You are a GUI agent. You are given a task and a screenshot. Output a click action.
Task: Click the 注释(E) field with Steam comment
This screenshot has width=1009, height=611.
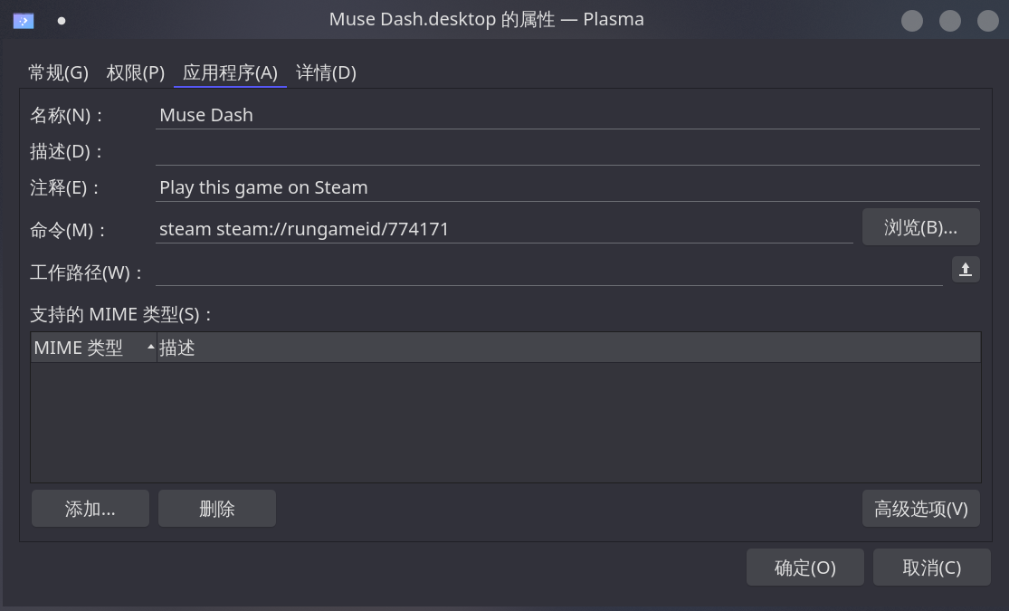coord(452,187)
